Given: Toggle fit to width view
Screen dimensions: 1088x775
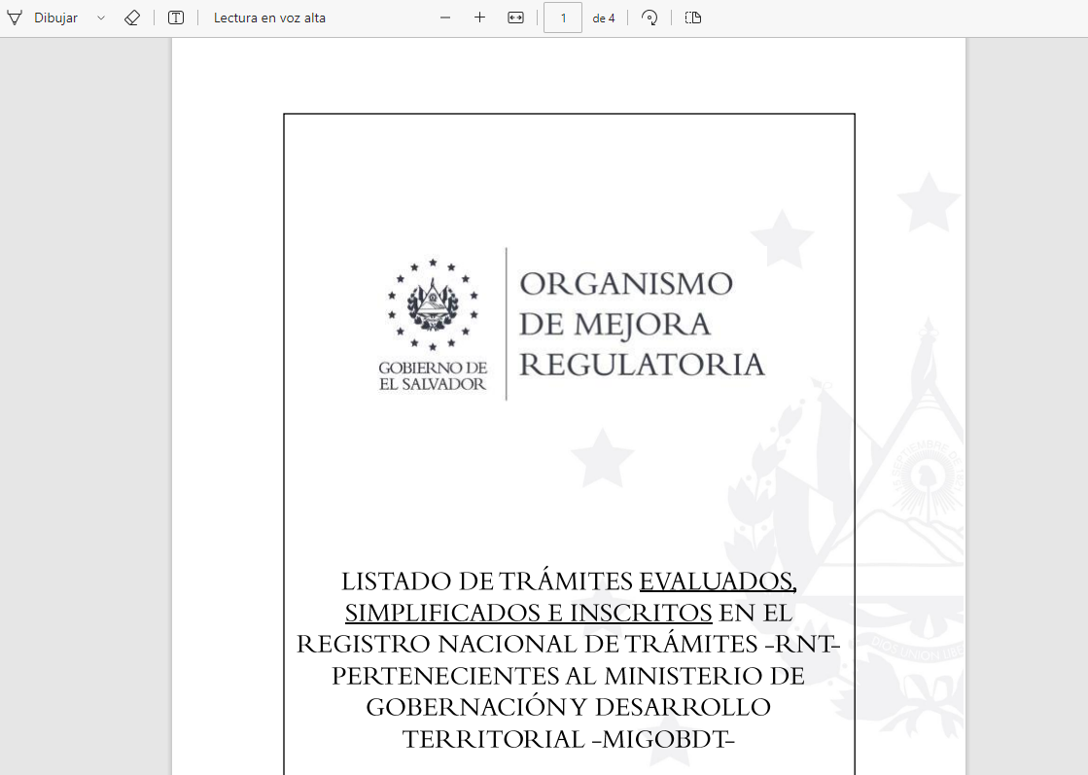Looking at the screenshot, I should pos(515,18).
